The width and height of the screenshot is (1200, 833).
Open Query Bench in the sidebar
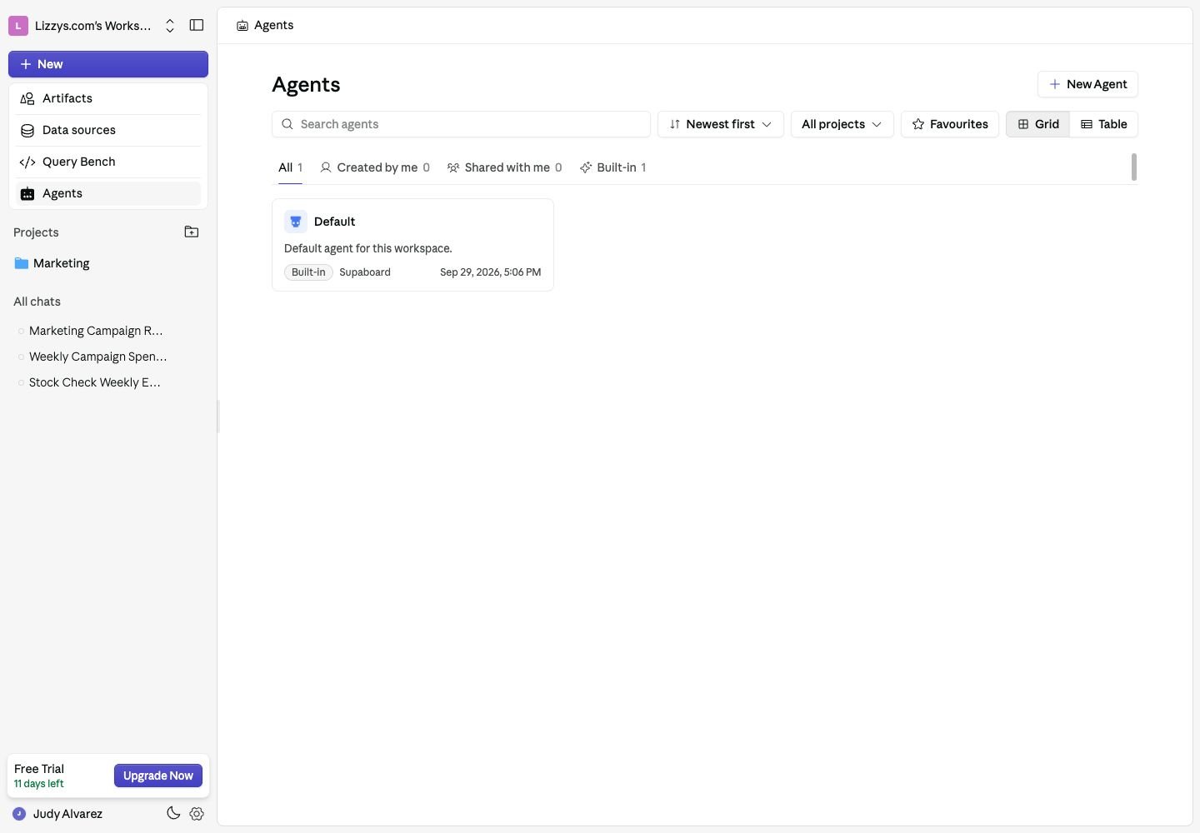(x=108, y=162)
